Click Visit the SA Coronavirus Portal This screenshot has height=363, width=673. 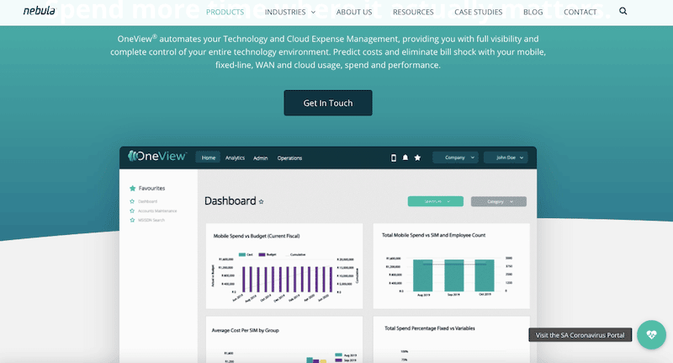click(580, 335)
